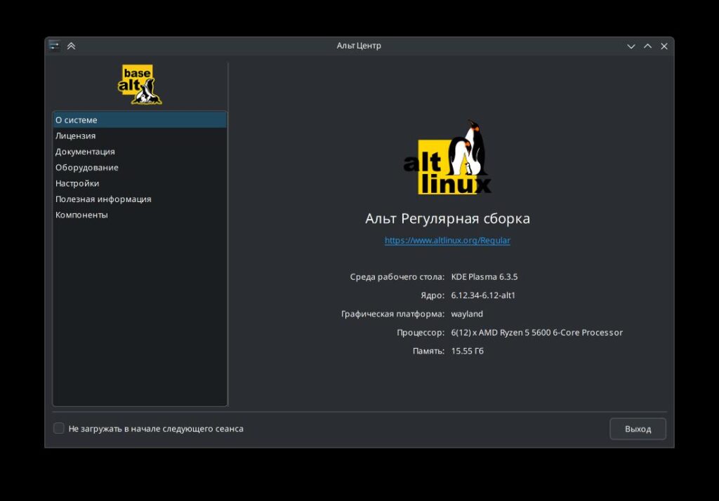Click the 'wayland' platform value
This screenshot has width=719, height=501.
(467, 314)
